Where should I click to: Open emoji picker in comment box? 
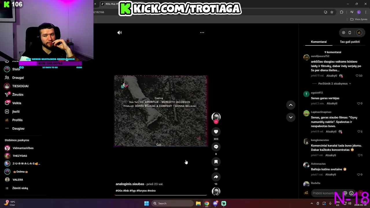point(351,193)
